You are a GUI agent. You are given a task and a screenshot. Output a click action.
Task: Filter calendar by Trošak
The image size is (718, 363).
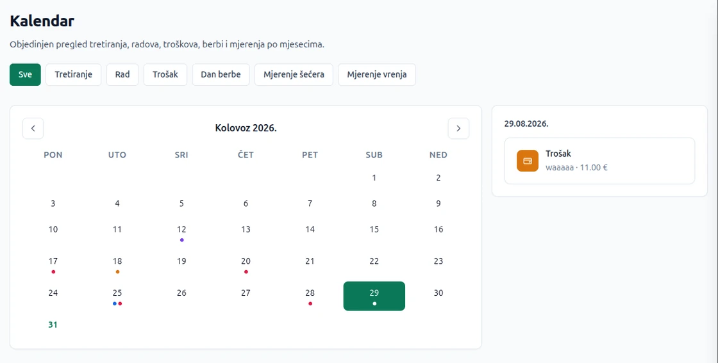tap(165, 74)
